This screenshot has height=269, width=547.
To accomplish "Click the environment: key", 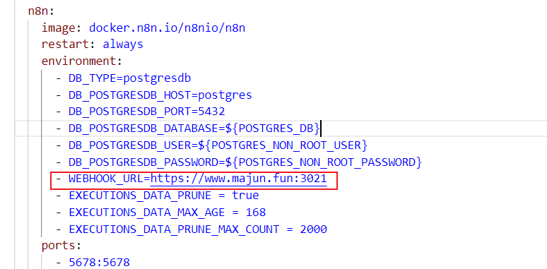I will pos(82,61).
